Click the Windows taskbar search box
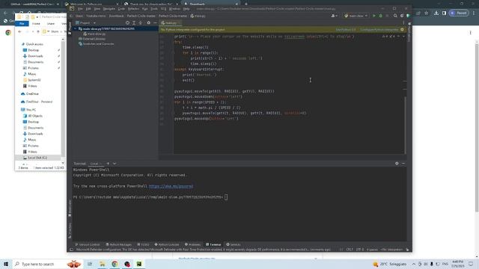This screenshot has height=269, width=479. click(49, 264)
